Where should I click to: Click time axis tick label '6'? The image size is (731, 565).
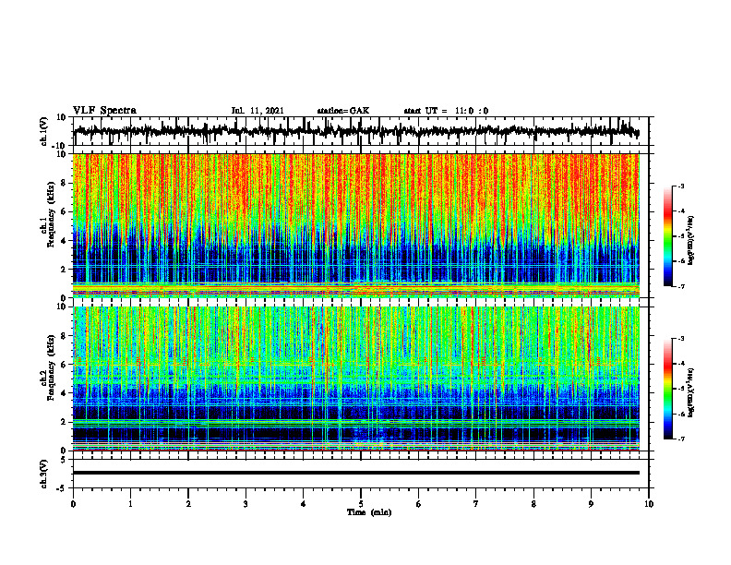click(419, 504)
